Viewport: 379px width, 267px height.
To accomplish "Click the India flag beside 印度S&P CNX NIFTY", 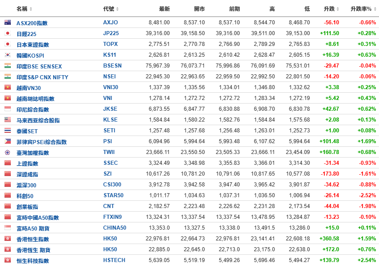I will (x=8, y=77).
